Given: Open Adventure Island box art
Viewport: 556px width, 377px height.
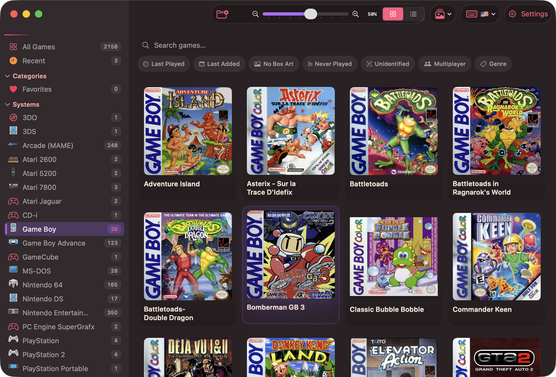Looking at the screenshot, I should [x=188, y=131].
